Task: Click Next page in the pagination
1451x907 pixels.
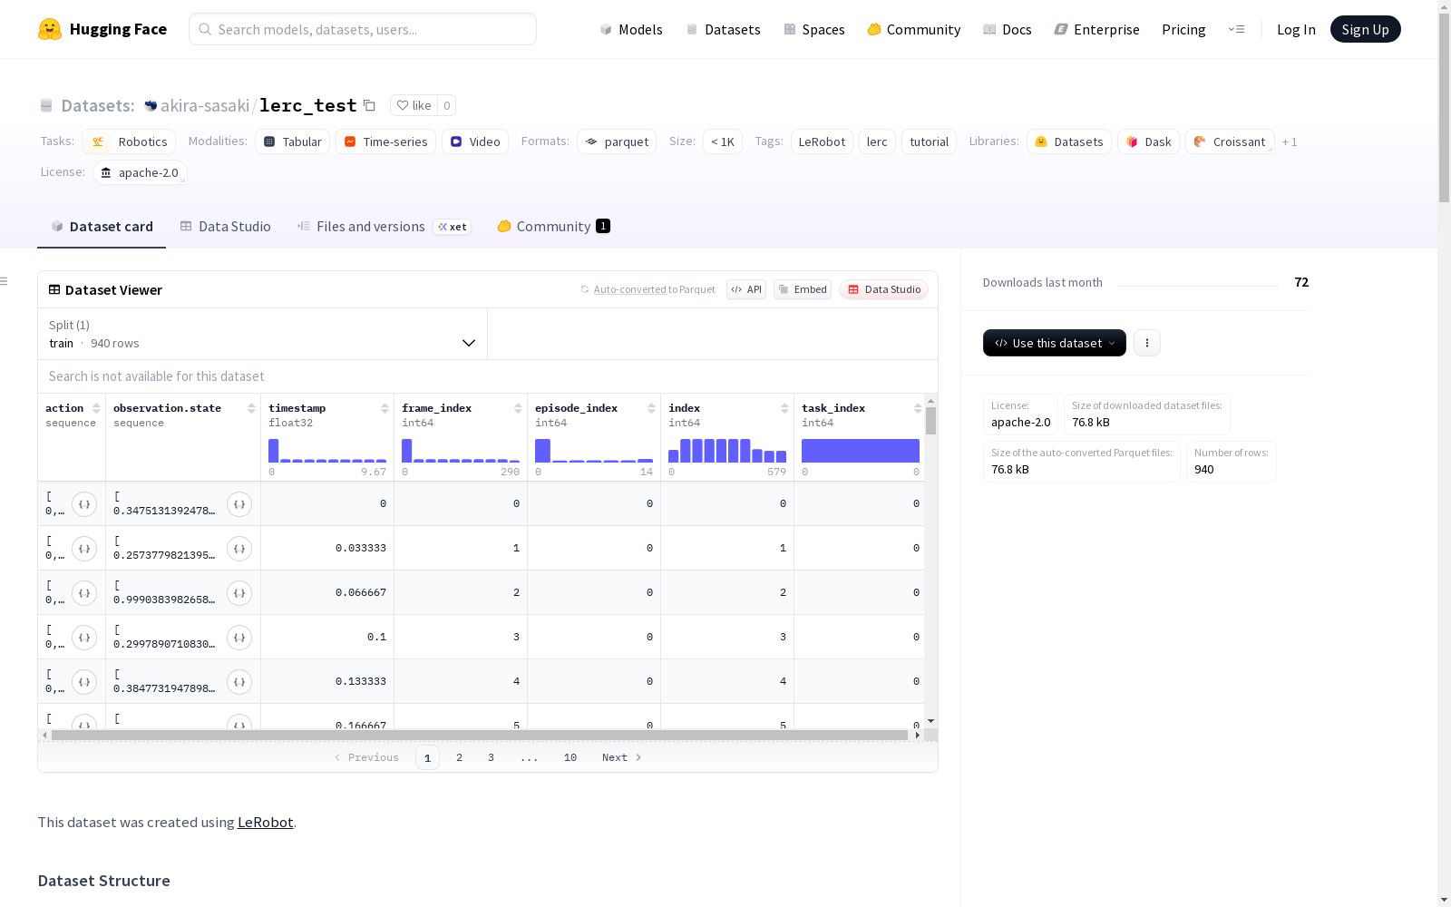Action: (x=622, y=757)
